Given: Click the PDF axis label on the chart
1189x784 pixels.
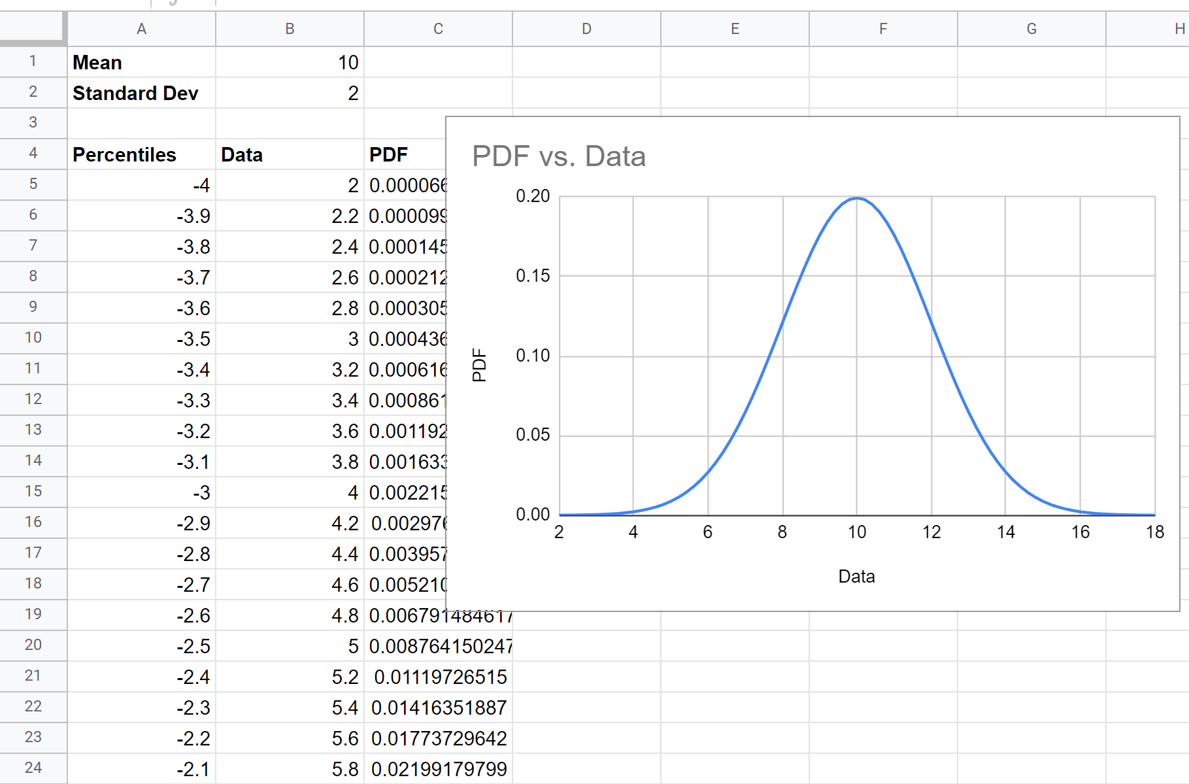Looking at the screenshot, I should (480, 366).
